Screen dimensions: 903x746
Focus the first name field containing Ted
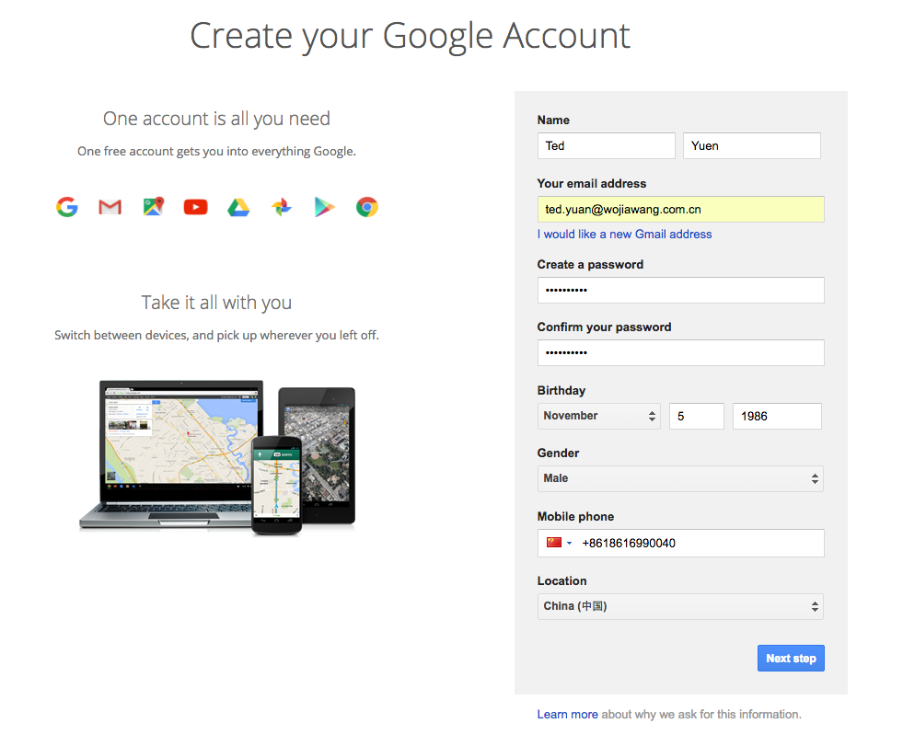click(606, 145)
